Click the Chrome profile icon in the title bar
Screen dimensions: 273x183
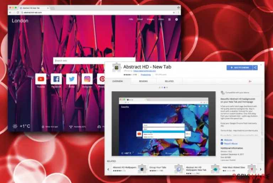coord(178,8)
